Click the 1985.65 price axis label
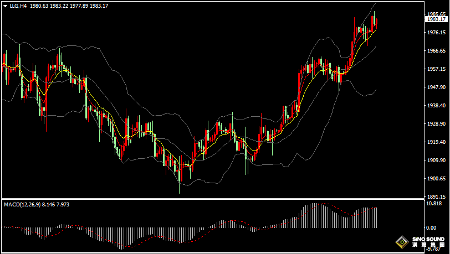Screen dimensions: 450x254 tap(437, 14)
